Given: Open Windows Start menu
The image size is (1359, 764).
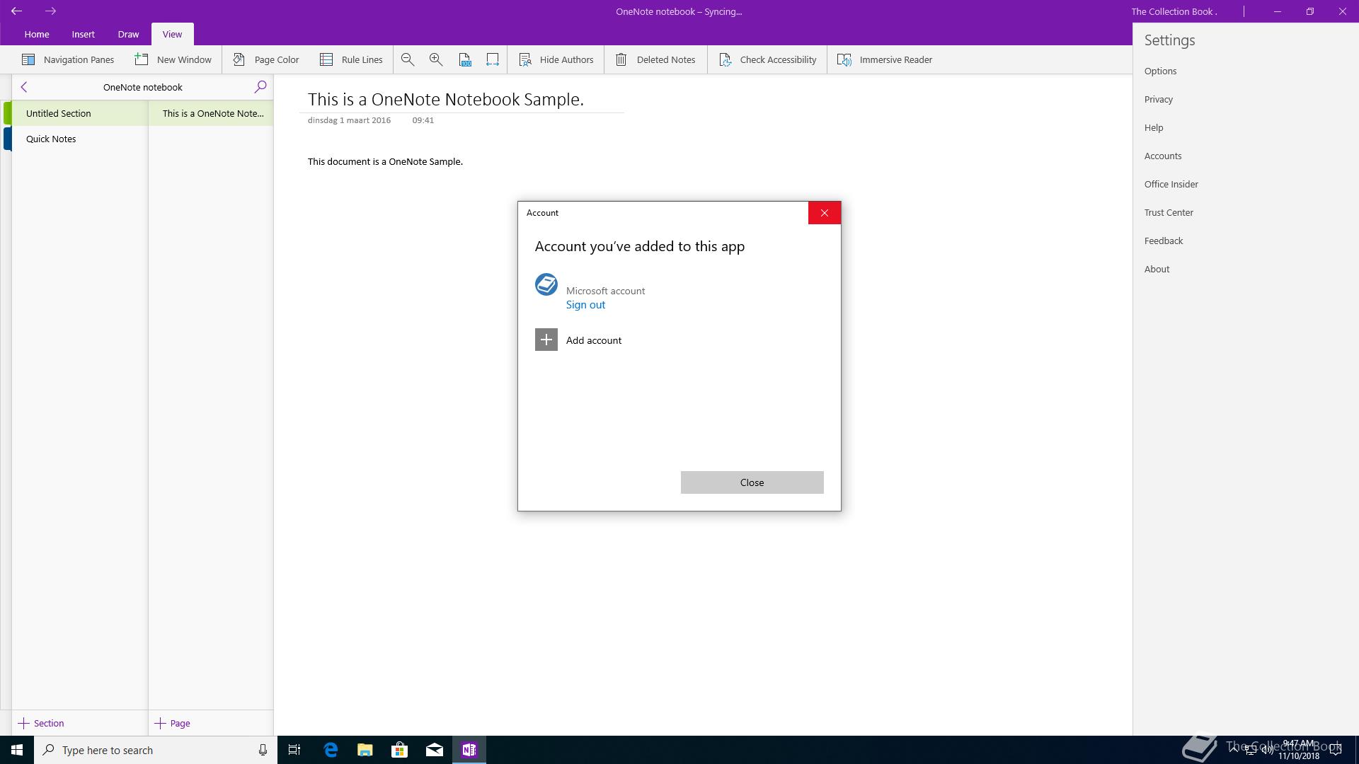Looking at the screenshot, I should (x=17, y=750).
